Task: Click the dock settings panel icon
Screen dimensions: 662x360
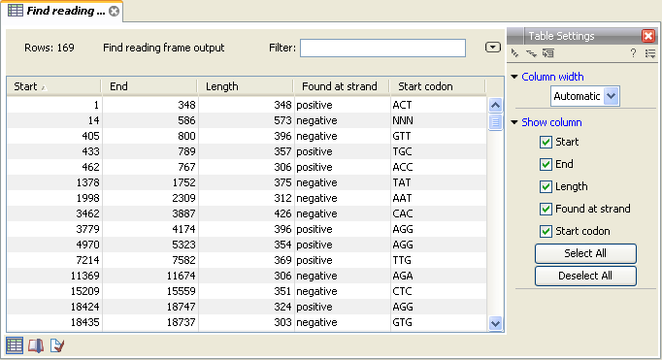Action: (548, 53)
